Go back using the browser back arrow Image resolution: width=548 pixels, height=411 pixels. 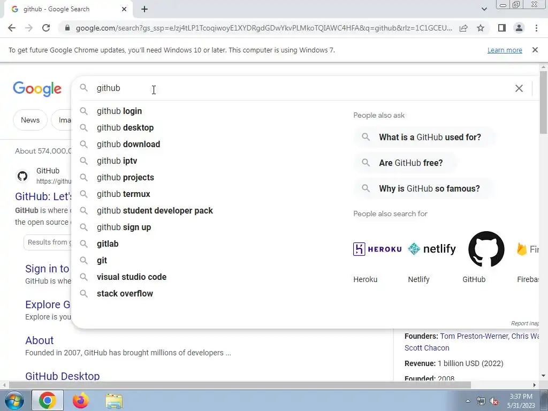coord(12,28)
